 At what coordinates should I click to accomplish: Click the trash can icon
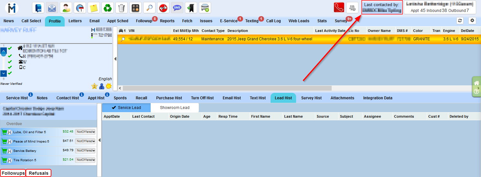[x=122, y=7]
